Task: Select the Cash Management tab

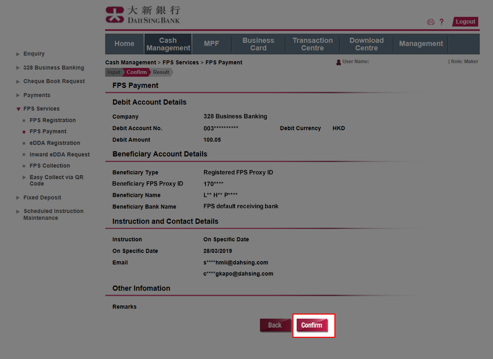Action: (168, 44)
